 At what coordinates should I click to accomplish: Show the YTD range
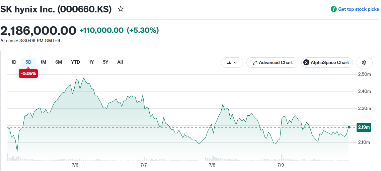tap(75, 62)
